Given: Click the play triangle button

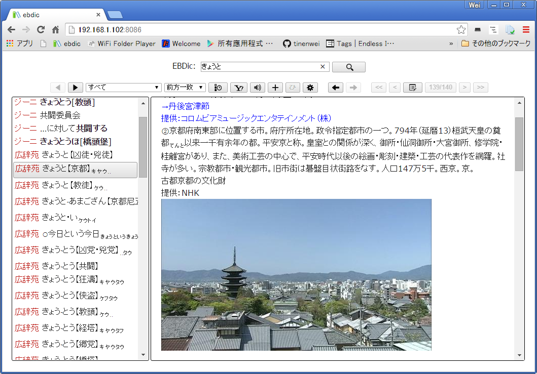Looking at the screenshot, I should point(75,88).
